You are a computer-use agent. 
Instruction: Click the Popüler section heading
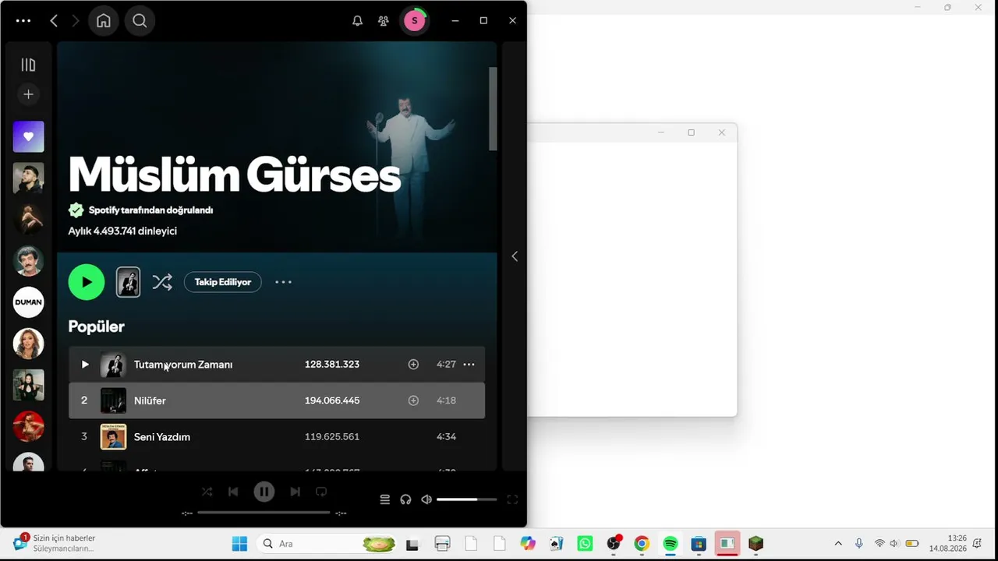(96, 326)
